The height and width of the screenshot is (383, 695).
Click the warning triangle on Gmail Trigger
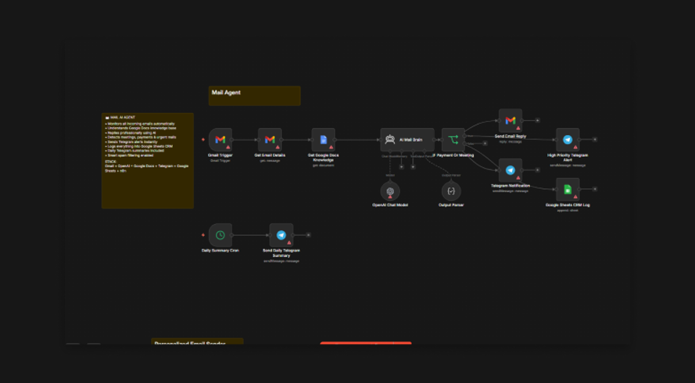(x=228, y=147)
